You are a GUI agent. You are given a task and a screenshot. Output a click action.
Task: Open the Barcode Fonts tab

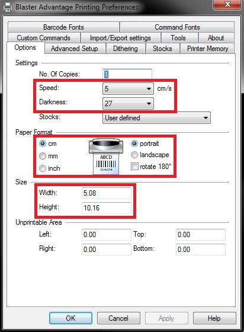click(63, 27)
